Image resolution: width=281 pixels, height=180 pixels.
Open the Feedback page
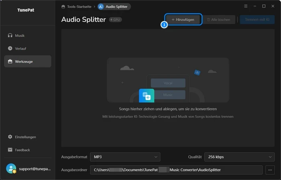coord(28,150)
